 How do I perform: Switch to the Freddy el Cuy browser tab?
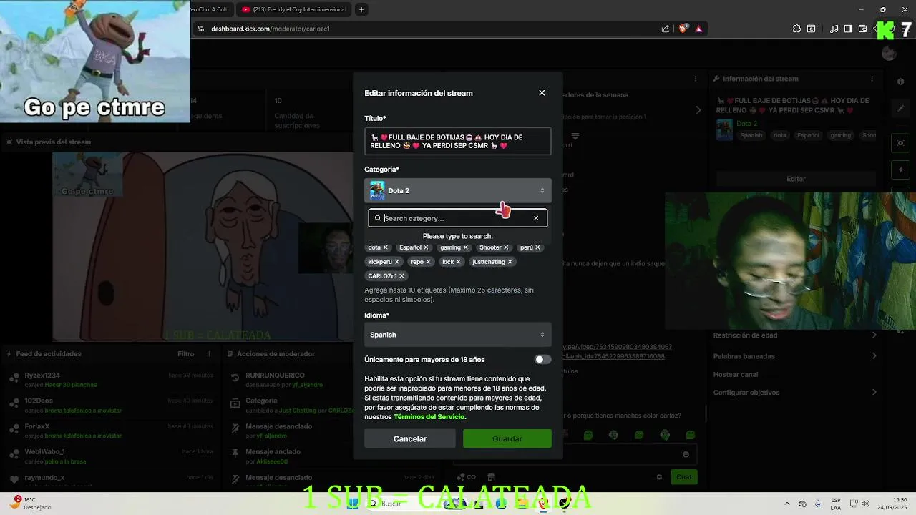pyautogui.click(x=293, y=9)
